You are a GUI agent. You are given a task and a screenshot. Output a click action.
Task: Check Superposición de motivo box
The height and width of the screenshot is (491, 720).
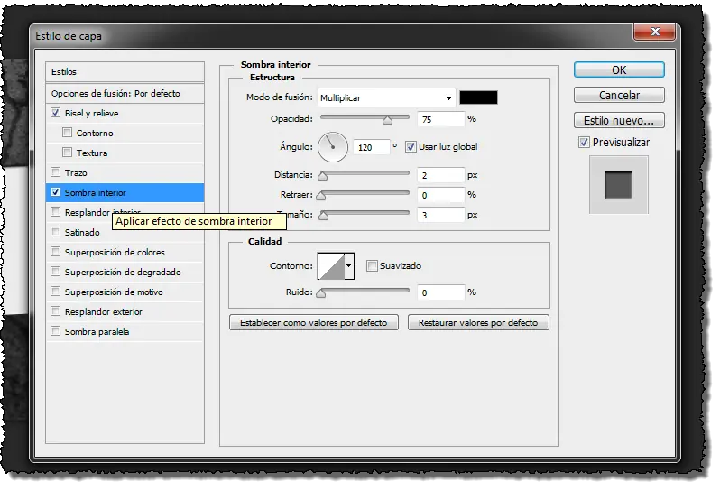[56, 292]
